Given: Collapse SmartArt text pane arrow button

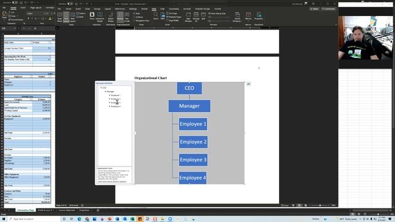Looking at the screenshot, I should coord(248,84).
